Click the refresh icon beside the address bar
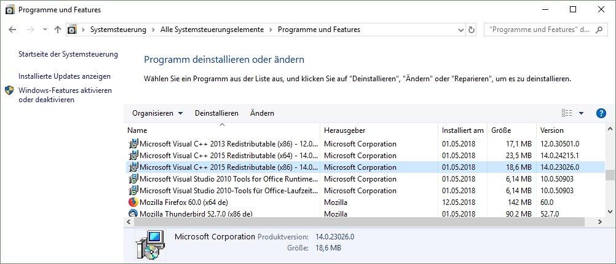 tap(472, 30)
